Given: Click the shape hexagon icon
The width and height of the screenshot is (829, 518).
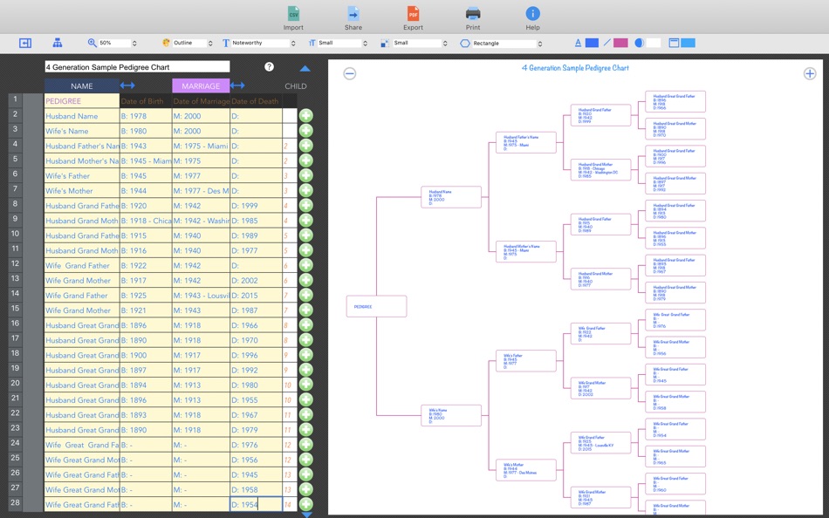Looking at the screenshot, I should [x=465, y=44].
